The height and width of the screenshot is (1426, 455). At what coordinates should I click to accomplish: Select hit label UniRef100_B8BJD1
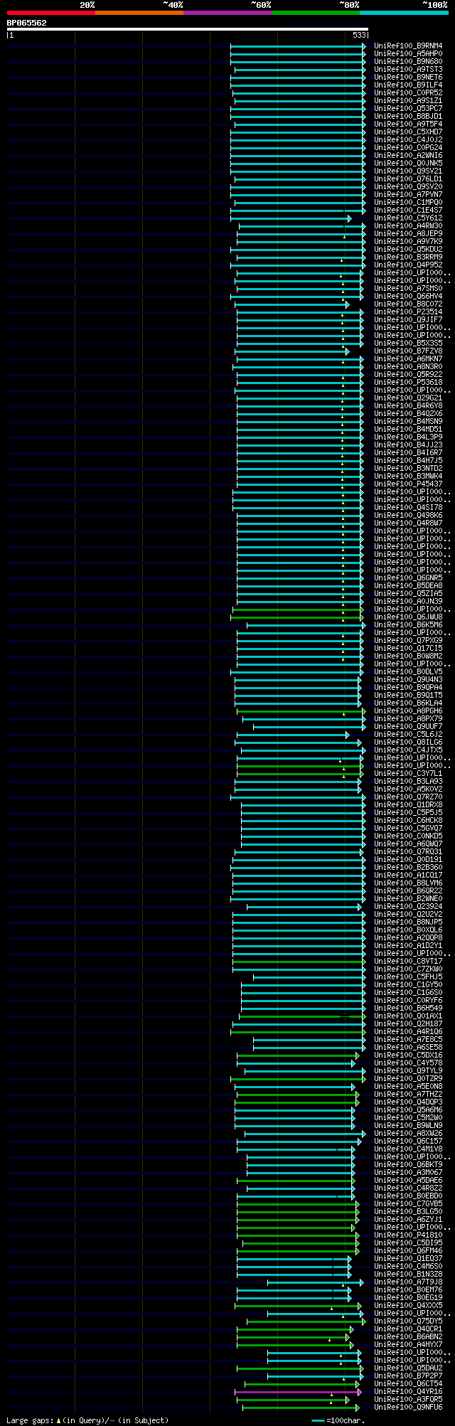coord(408,117)
